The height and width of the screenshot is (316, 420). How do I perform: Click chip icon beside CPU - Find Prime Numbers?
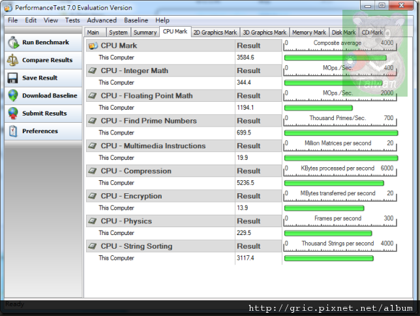(93, 121)
